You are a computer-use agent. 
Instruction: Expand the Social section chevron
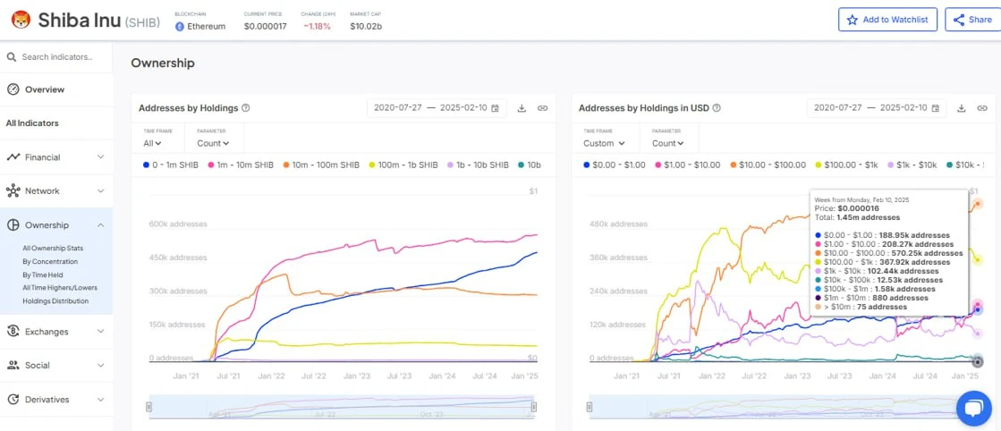(101, 365)
